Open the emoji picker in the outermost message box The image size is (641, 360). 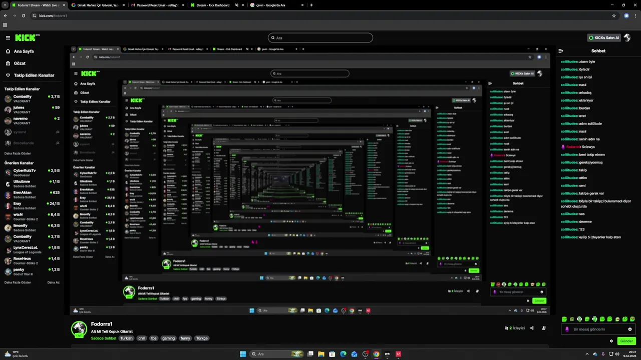point(630,329)
